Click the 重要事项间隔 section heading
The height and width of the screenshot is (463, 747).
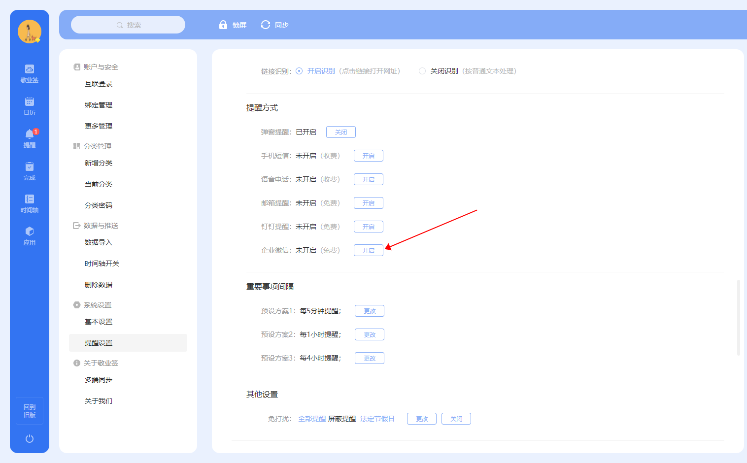270,287
